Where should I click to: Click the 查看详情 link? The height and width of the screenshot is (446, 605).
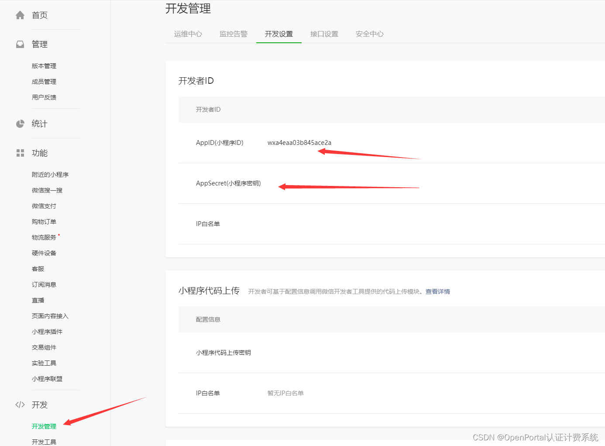coord(438,292)
